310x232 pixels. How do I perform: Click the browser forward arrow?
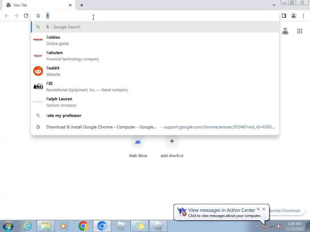pyautogui.click(x=16, y=16)
